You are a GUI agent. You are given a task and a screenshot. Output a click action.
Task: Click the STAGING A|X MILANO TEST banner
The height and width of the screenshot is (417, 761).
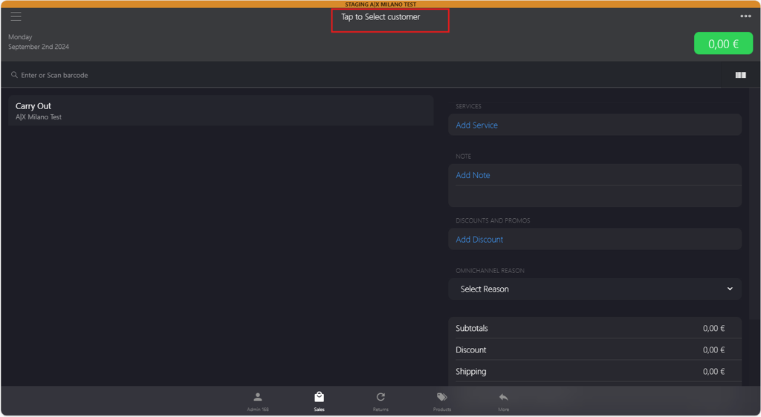point(380,4)
